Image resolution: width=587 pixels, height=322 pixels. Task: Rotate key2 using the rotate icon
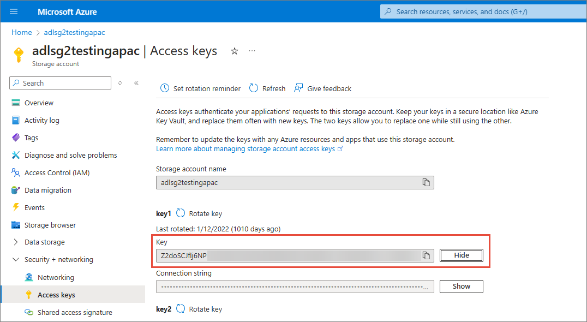180,308
